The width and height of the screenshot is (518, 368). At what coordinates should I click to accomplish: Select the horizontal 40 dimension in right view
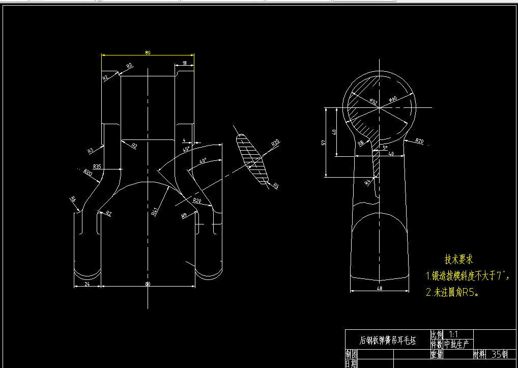pos(391,154)
